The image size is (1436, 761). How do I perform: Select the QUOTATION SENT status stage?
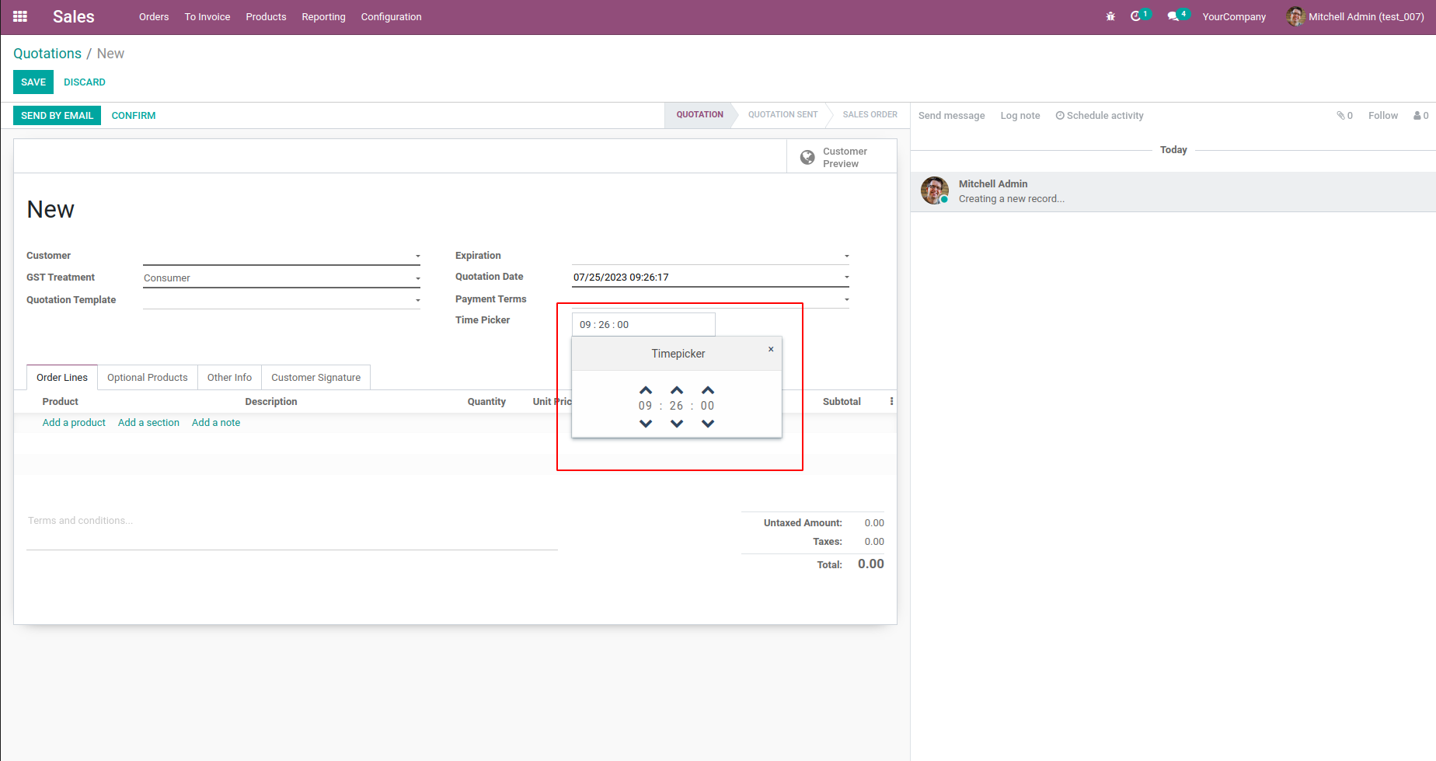pyautogui.click(x=782, y=115)
